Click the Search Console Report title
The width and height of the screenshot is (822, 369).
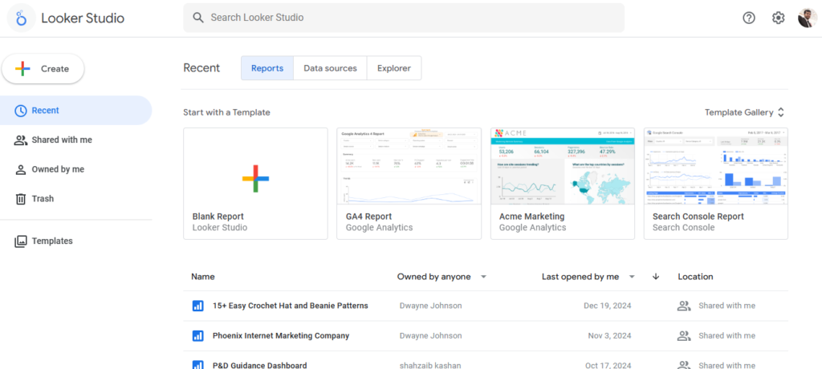click(698, 217)
